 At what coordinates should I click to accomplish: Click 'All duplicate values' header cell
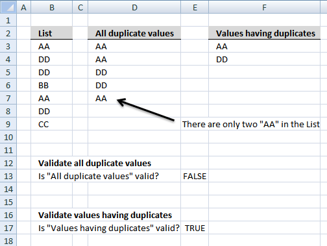134,33
